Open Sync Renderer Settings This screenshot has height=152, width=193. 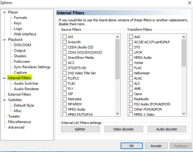32,67
